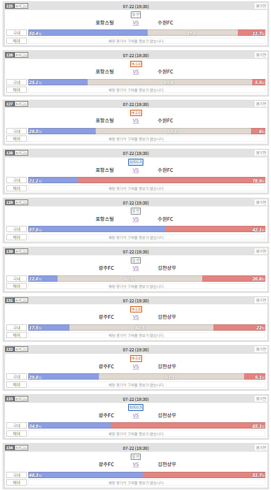
Task: Click the H-1.0 handicap badge in match 126
Action: tap(136, 64)
